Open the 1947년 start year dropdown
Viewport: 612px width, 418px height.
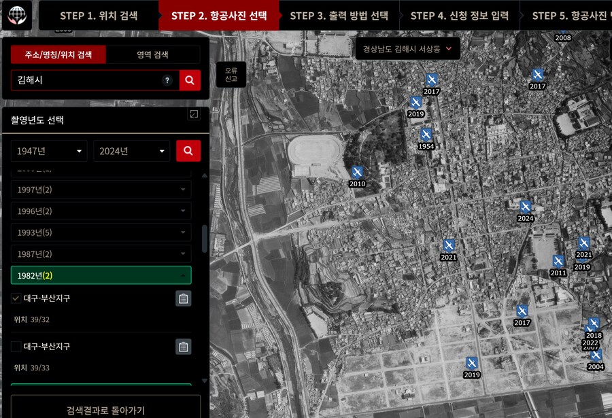[49, 151]
